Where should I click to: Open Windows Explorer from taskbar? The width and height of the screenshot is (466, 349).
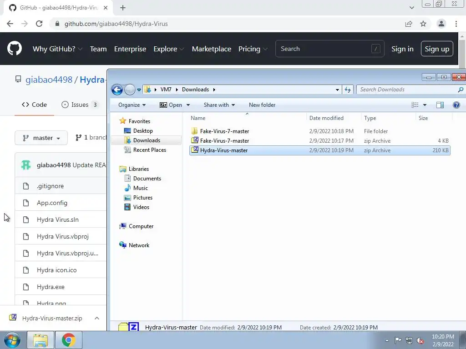[41, 340]
